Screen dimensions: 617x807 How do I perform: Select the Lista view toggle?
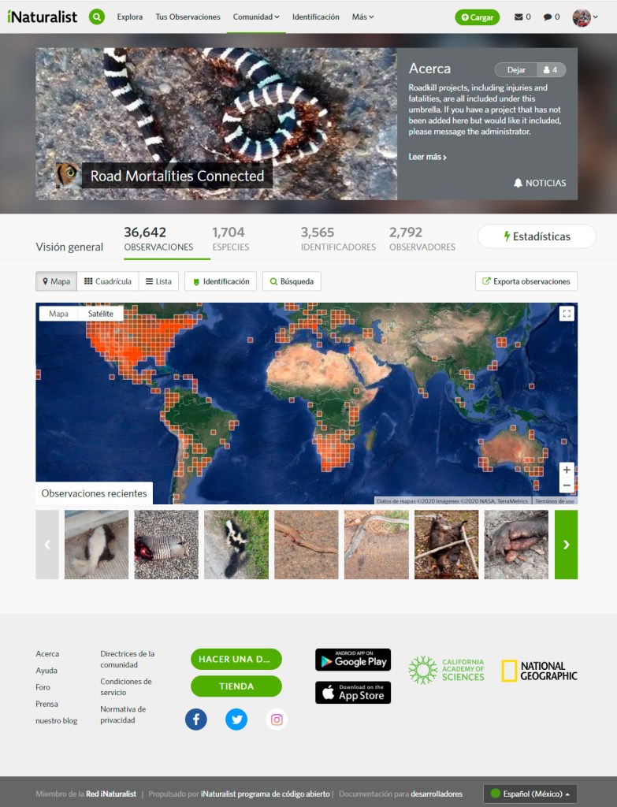158,281
